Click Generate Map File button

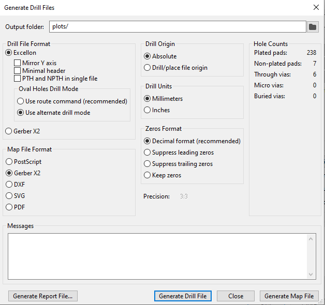pos(289,296)
